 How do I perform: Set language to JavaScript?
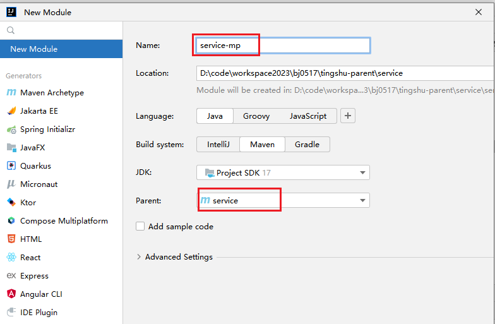coord(308,116)
